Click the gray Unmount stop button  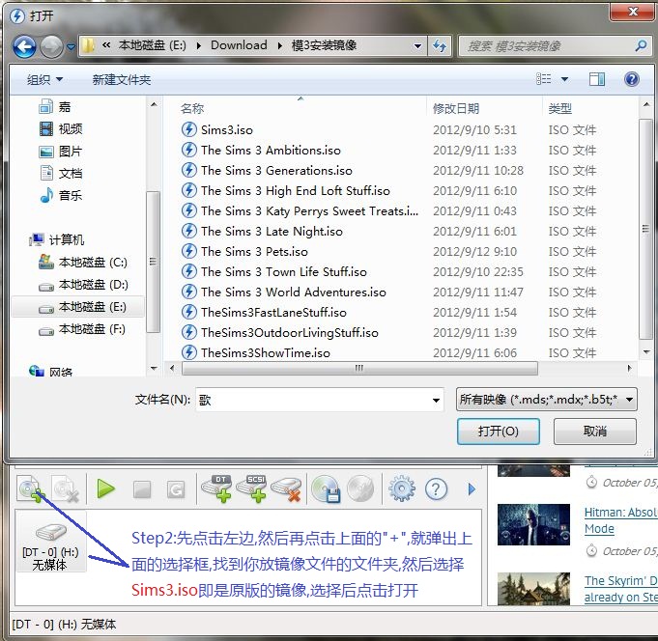142,489
